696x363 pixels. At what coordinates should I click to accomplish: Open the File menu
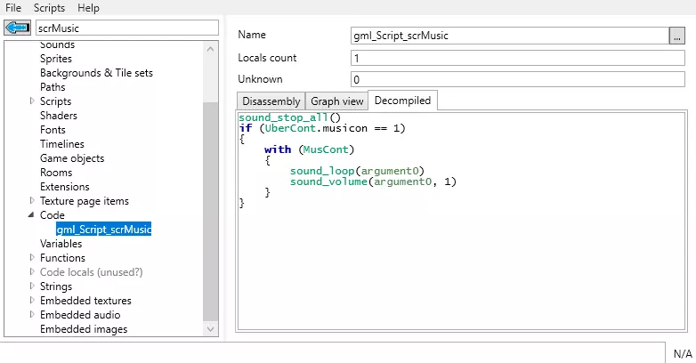[x=13, y=7]
